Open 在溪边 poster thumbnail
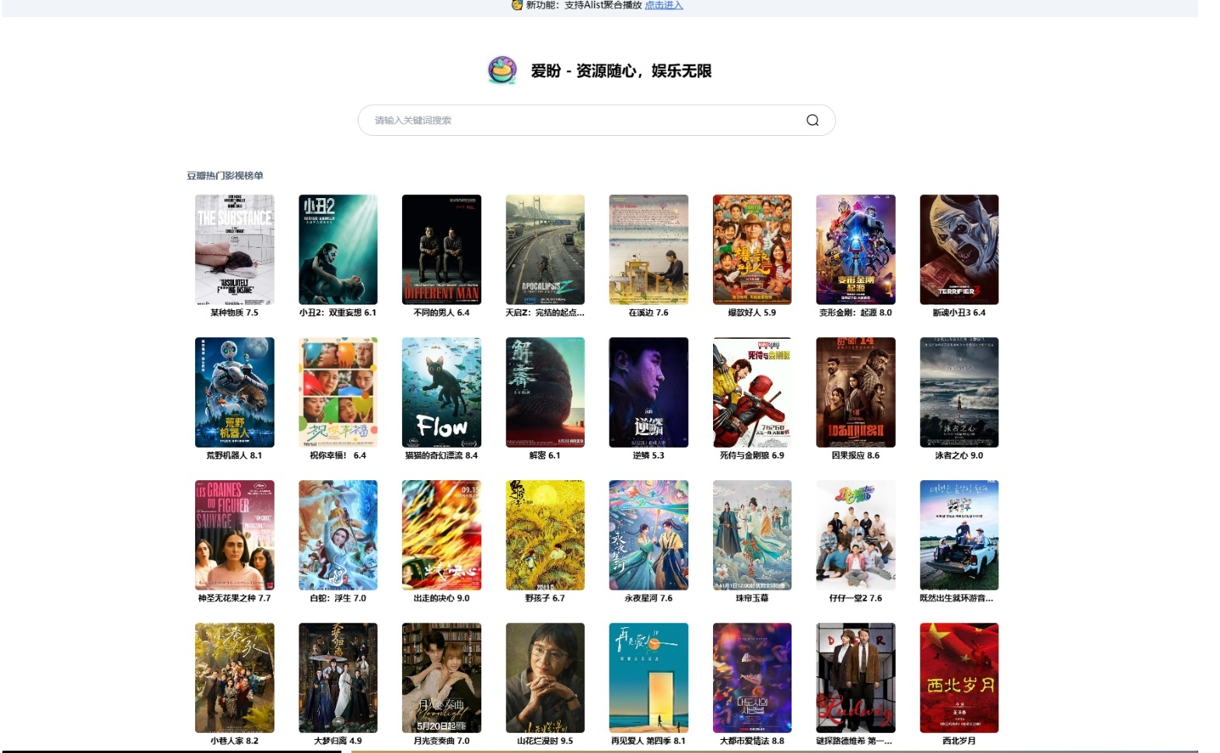 click(648, 249)
